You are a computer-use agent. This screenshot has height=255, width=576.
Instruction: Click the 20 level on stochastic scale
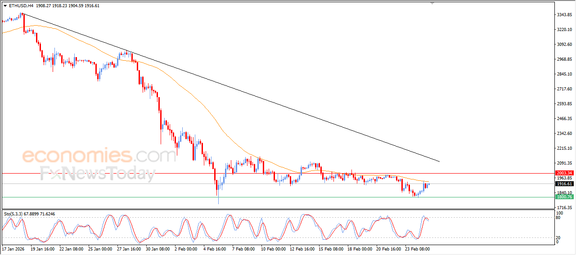pos(558,237)
